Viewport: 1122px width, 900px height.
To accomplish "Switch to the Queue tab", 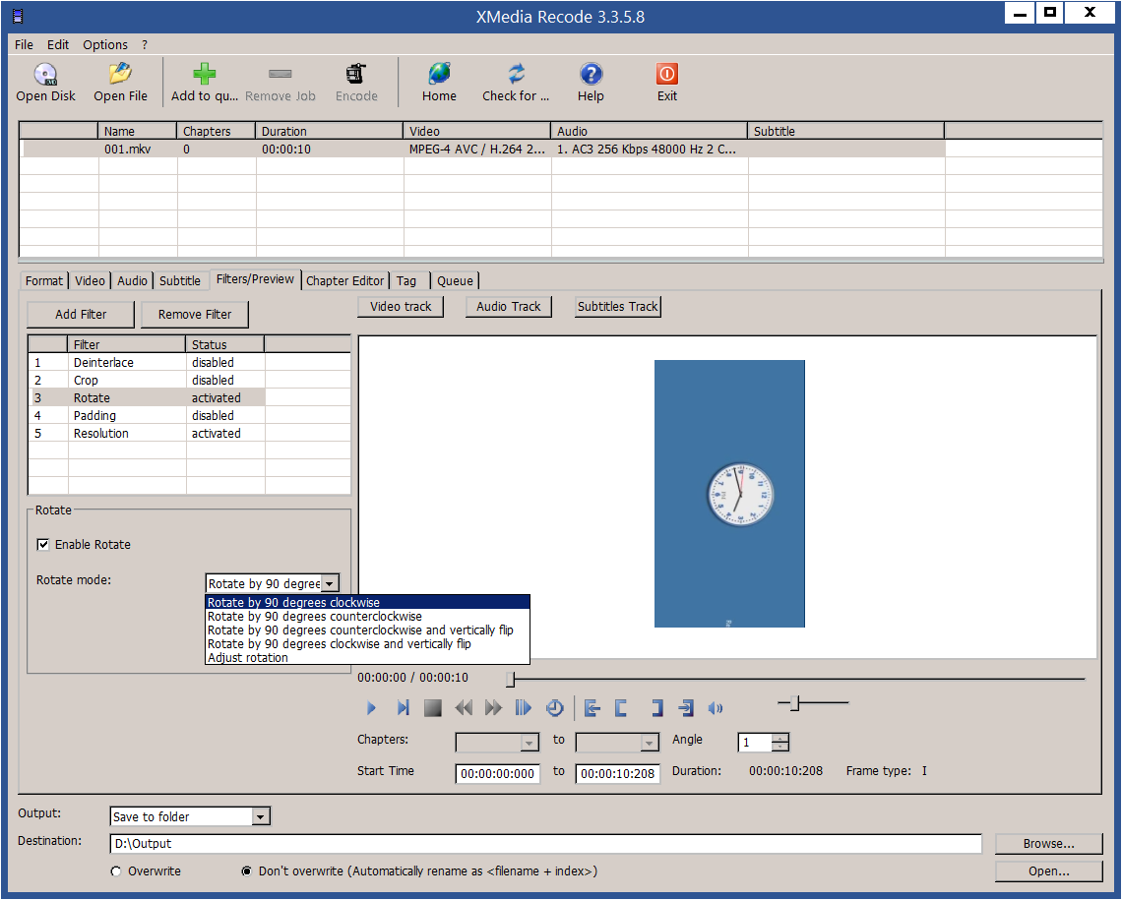I will tap(455, 281).
